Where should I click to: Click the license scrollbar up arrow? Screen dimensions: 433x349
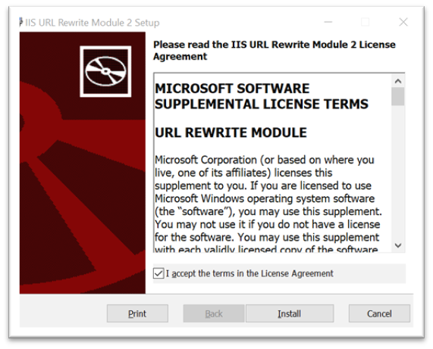398,81
